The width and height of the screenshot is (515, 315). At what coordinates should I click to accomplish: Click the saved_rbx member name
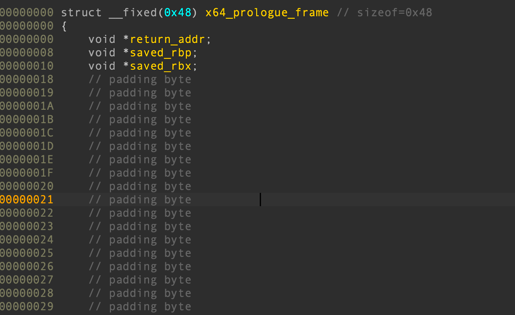(x=160, y=66)
